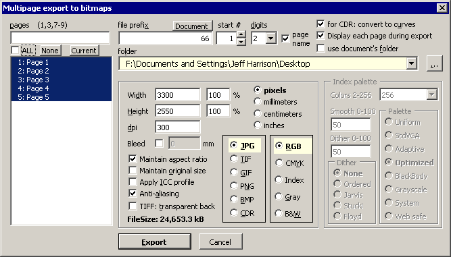Click the Height value field

[x=177, y=111]
